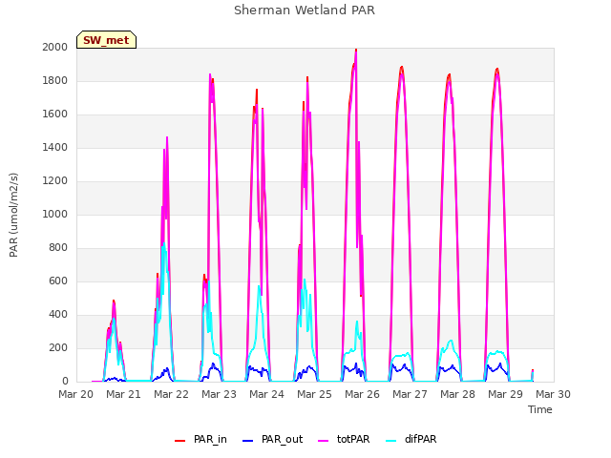Click the PAR_out legend entry

pyautogui.click(x=272, y=439)
